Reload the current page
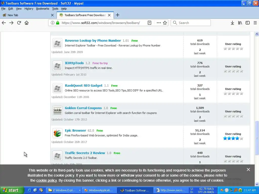The image size is (259, 194). point(19,23)
